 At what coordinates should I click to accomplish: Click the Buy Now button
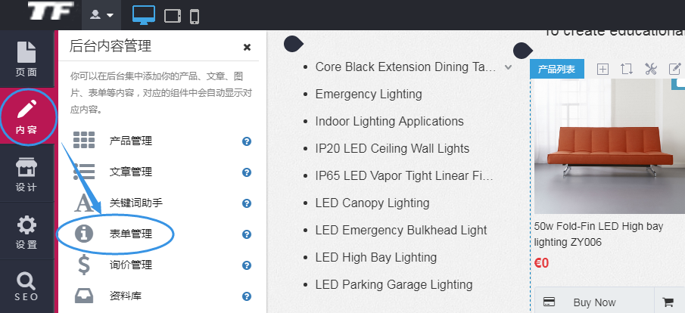[x=594, y=302]
